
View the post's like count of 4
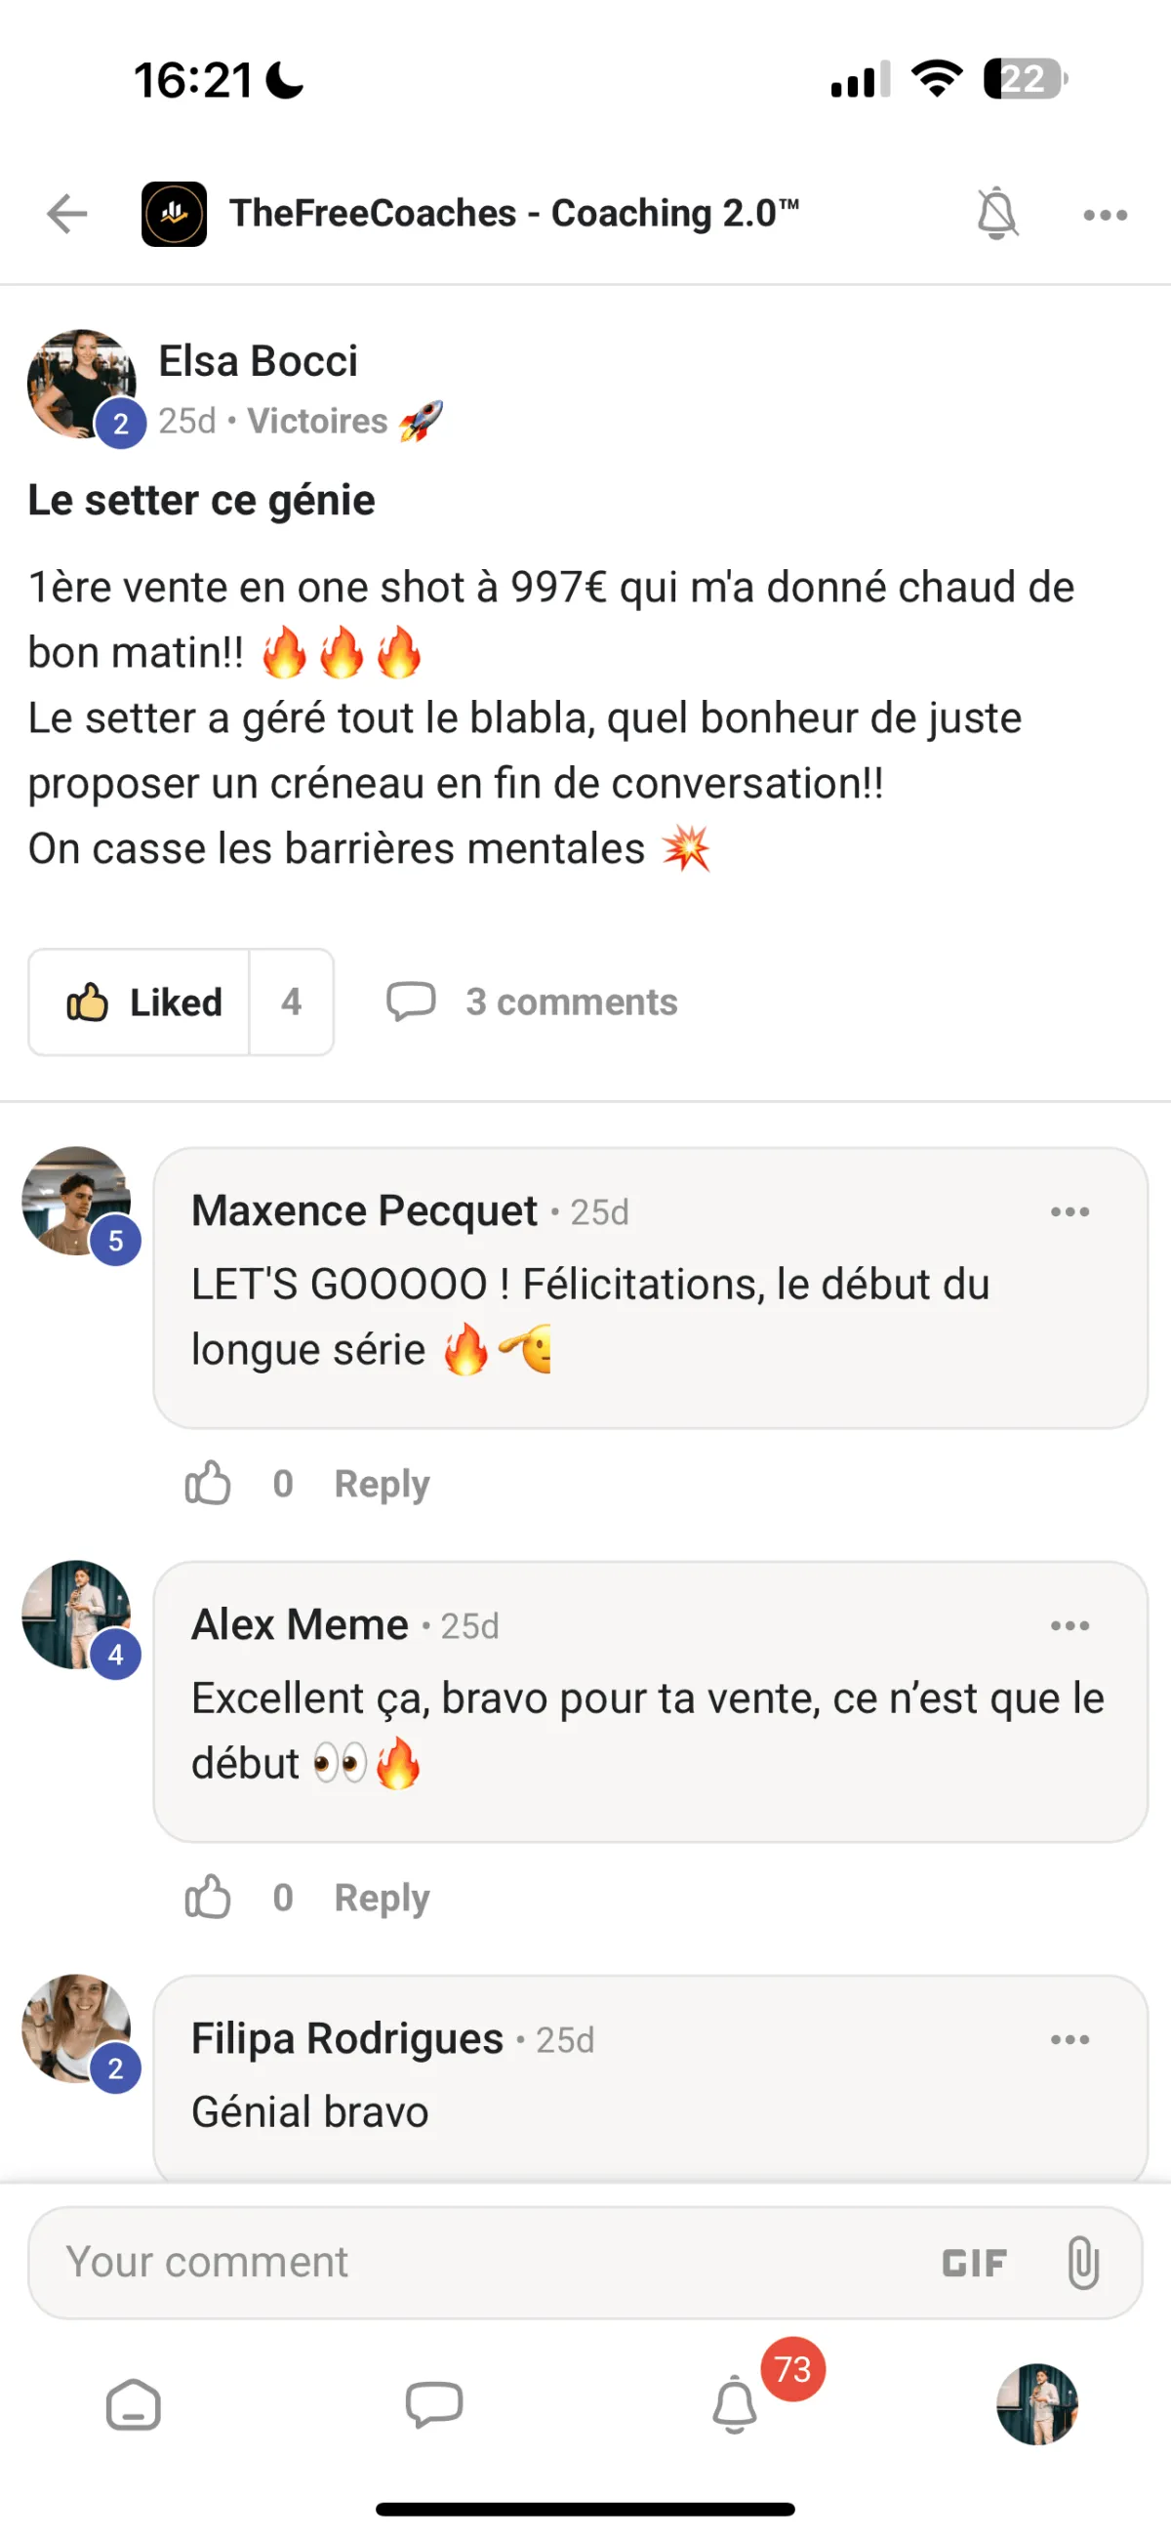pos(291,1002)
